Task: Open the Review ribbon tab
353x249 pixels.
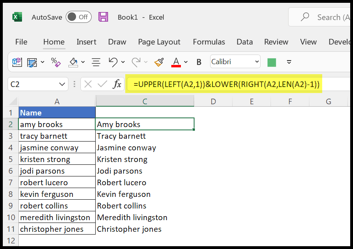Action: tap(276, 42)
